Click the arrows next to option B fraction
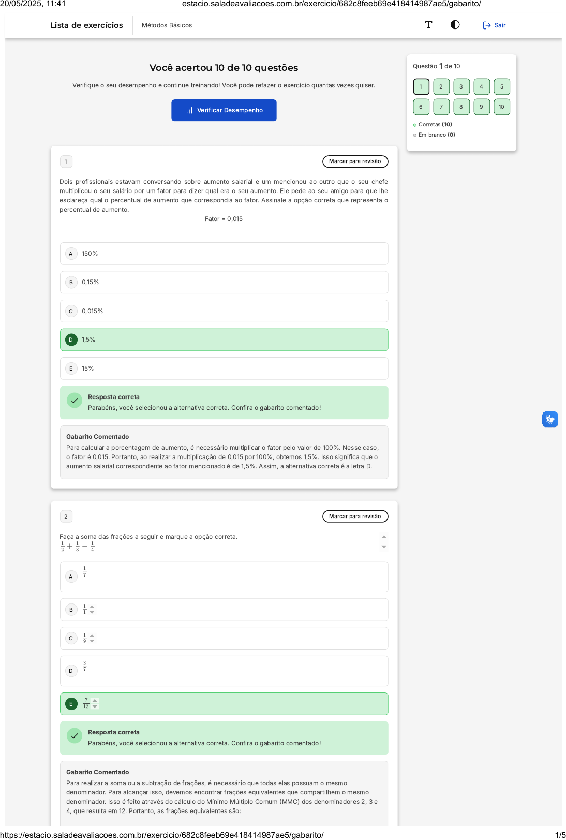Viewport: 566px width, 840px height. [92, 610]
